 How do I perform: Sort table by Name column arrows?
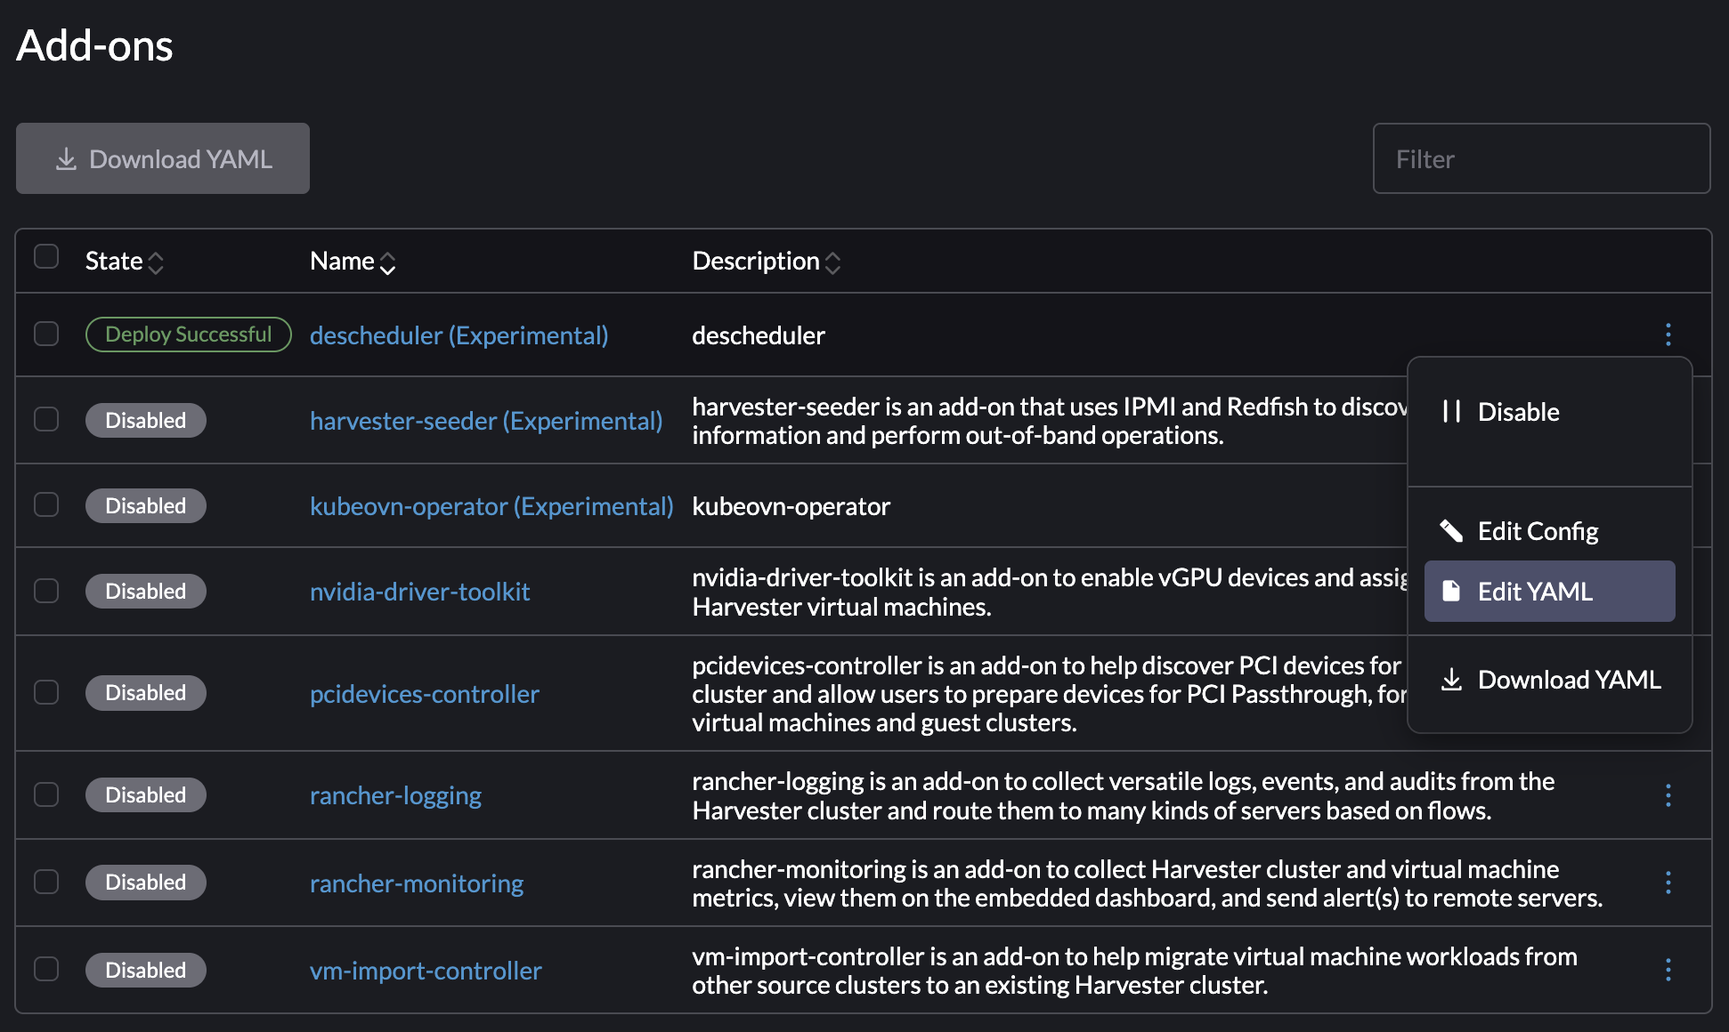click(x=387, y=262)
